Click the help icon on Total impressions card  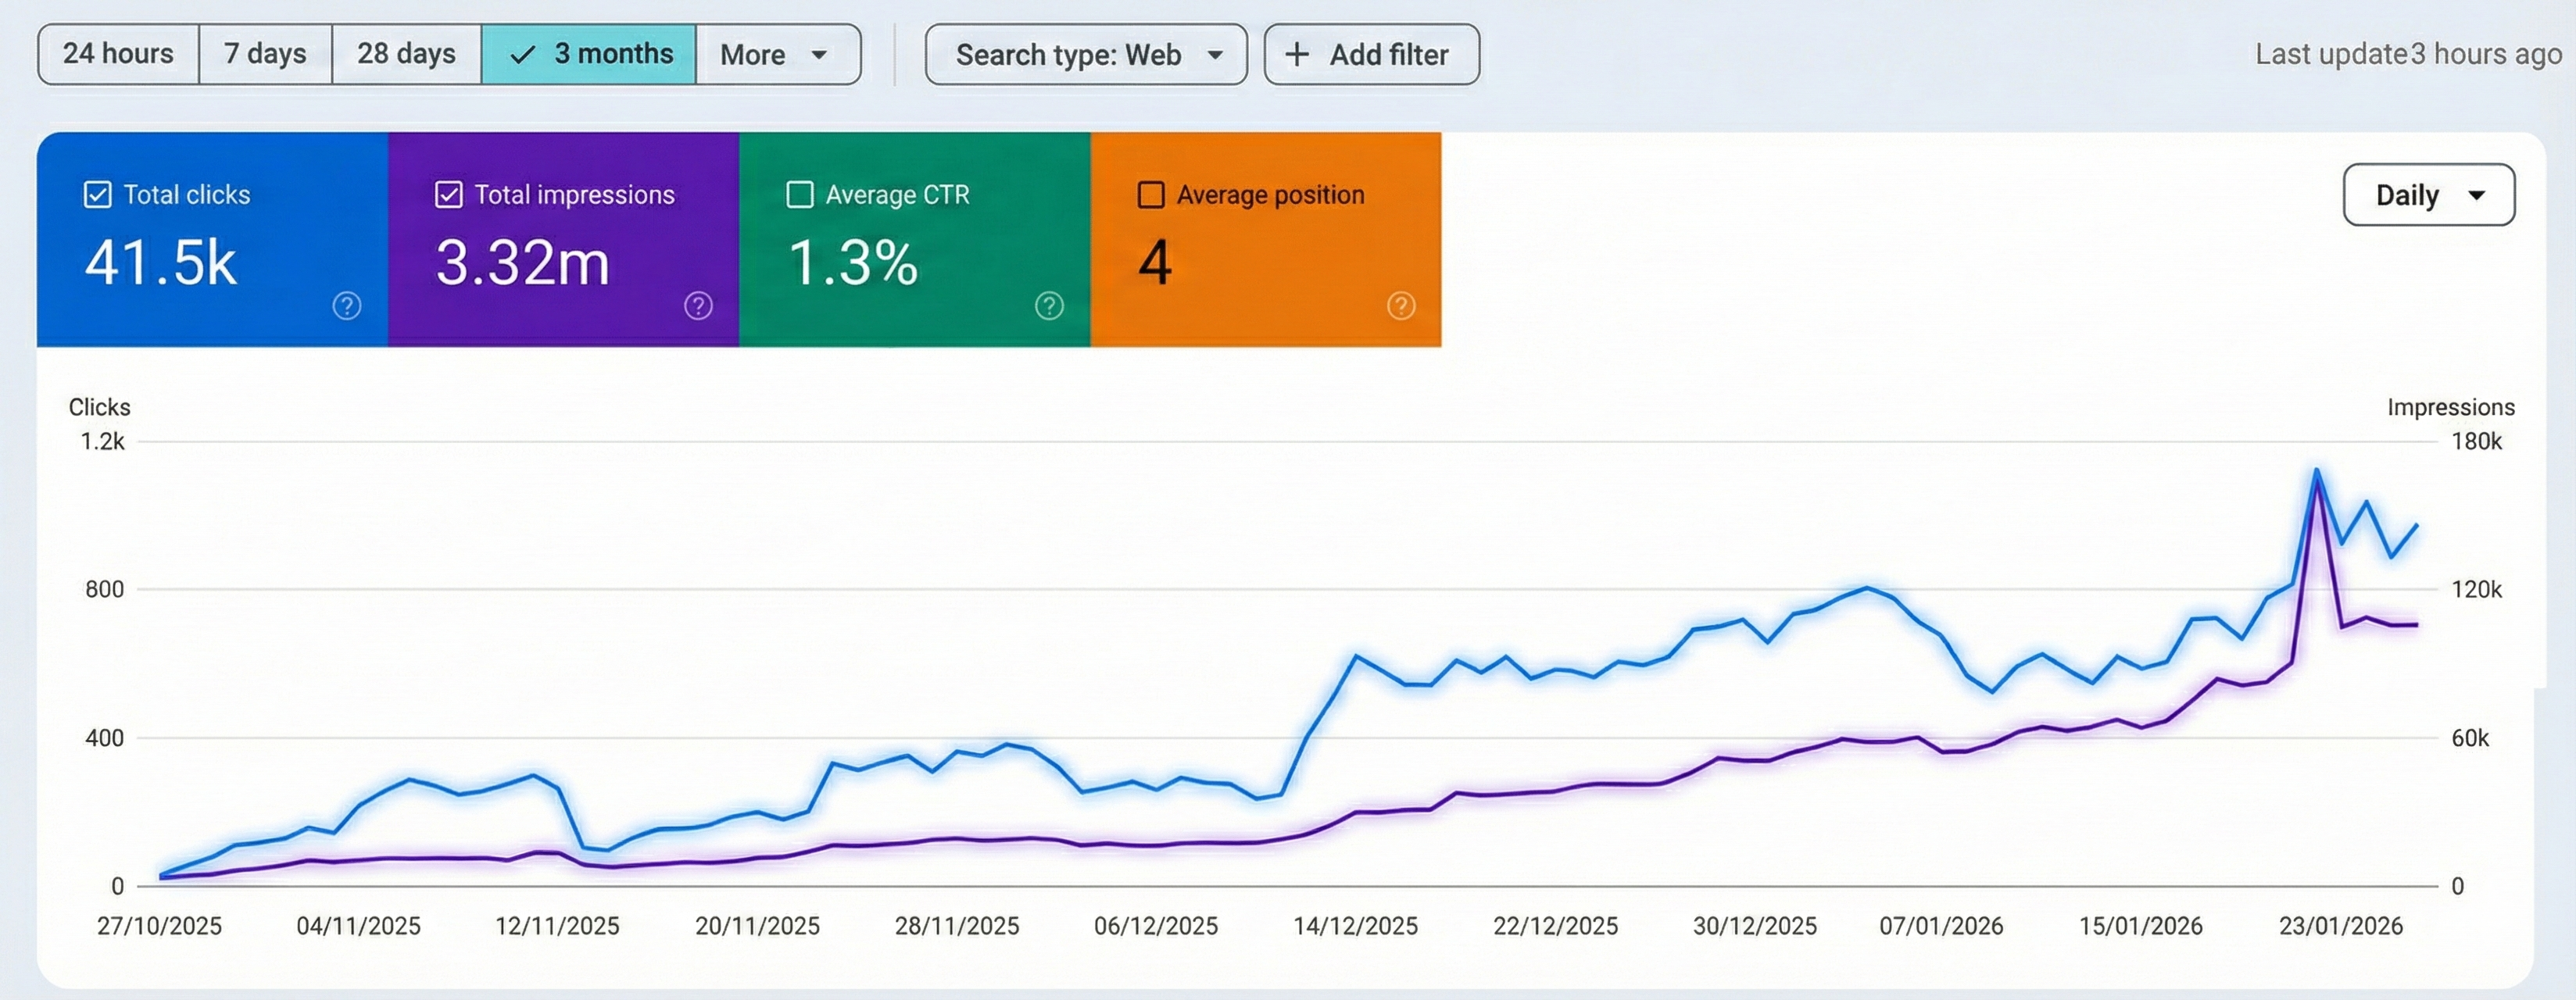[698, 307]
